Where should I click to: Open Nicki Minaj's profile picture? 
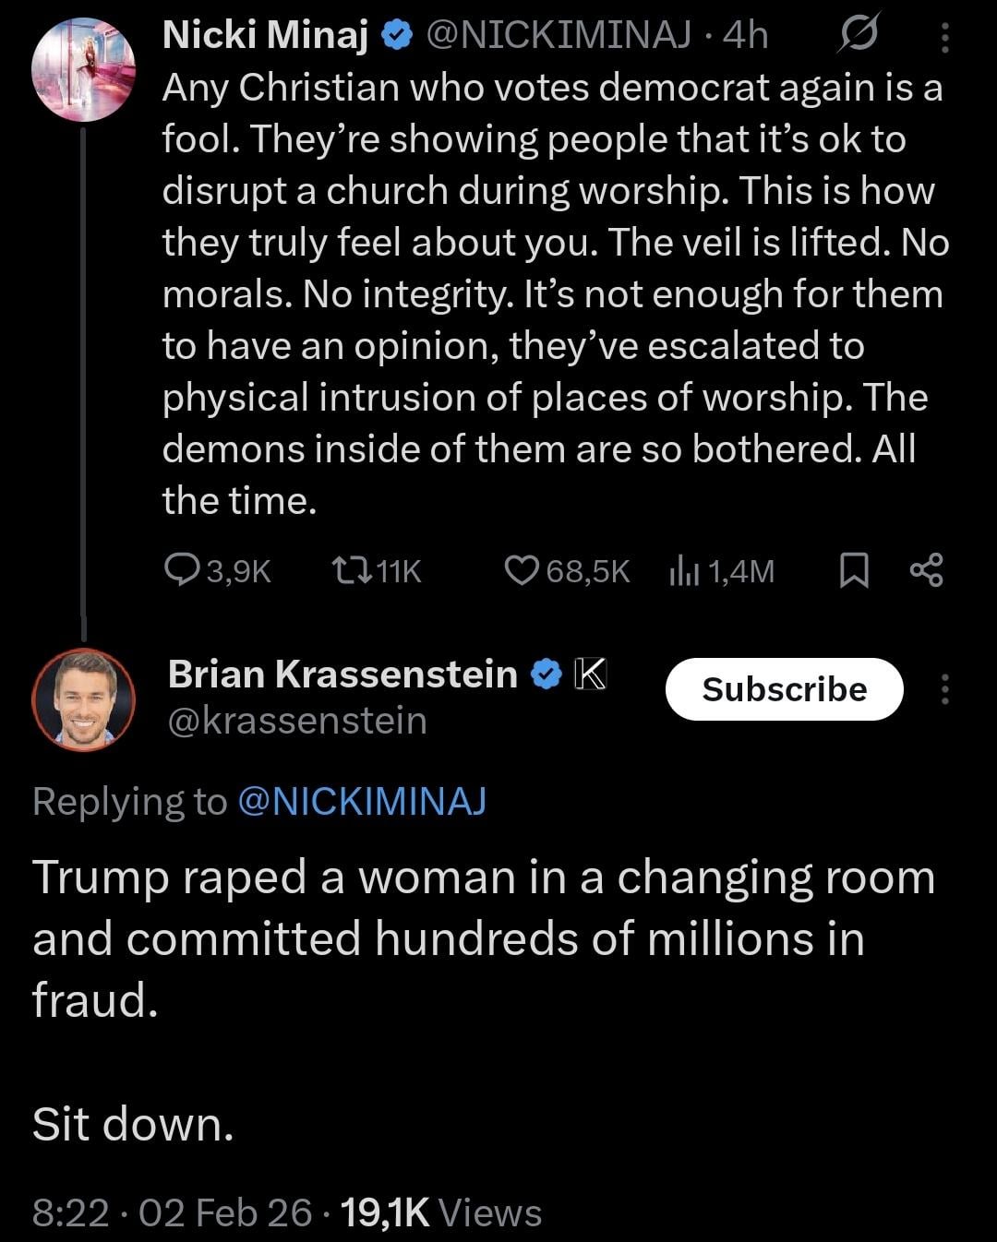click(83, 70)
